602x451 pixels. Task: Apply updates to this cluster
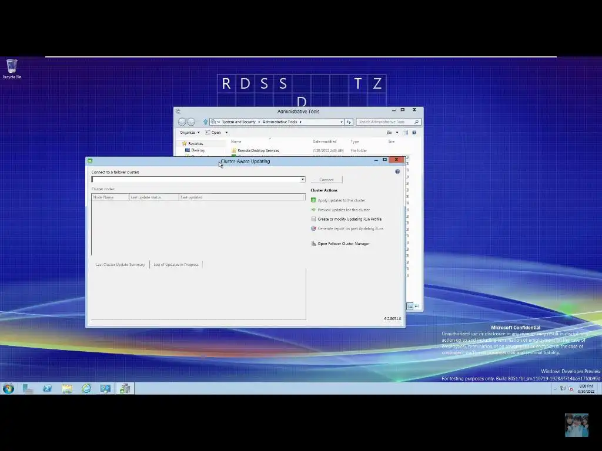click(x=342, y=200)
